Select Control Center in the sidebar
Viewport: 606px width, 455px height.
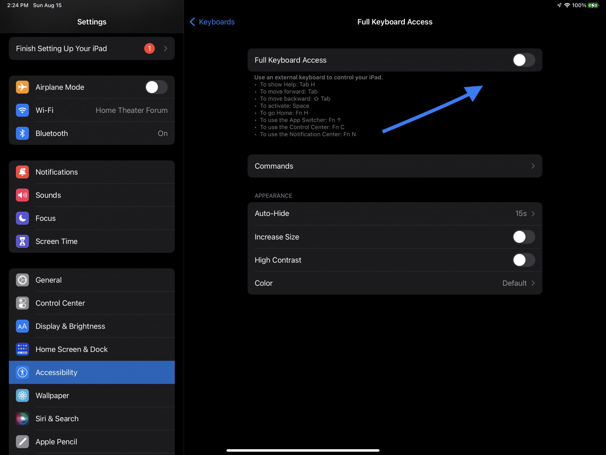pos(92,303)
